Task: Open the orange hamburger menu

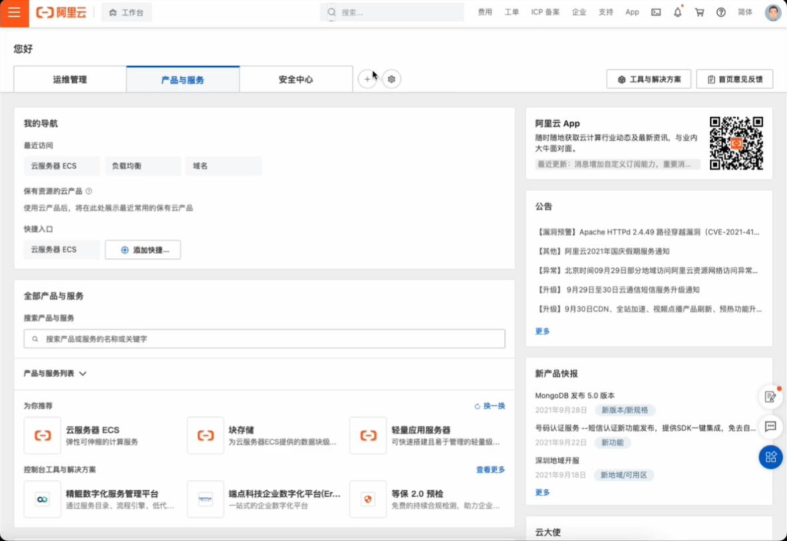Action: click(x=14, y=13)
